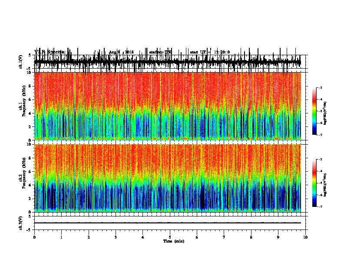Click the ch.2 spectrogram color bar
The width and height of the screenshot is (344, 266).
(x=314, y=183)
